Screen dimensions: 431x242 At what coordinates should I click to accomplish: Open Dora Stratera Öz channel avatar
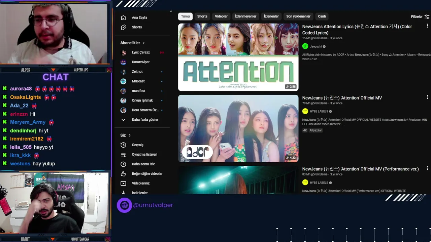(x=124, y=110)
